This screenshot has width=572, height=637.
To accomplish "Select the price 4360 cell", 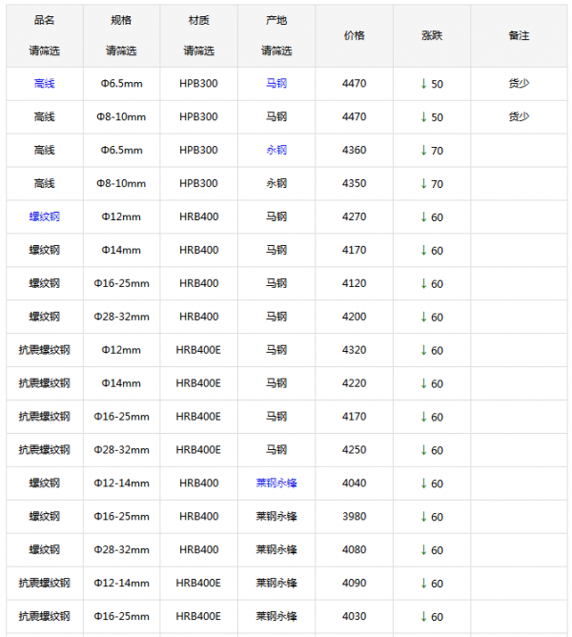I will point(354,151).
